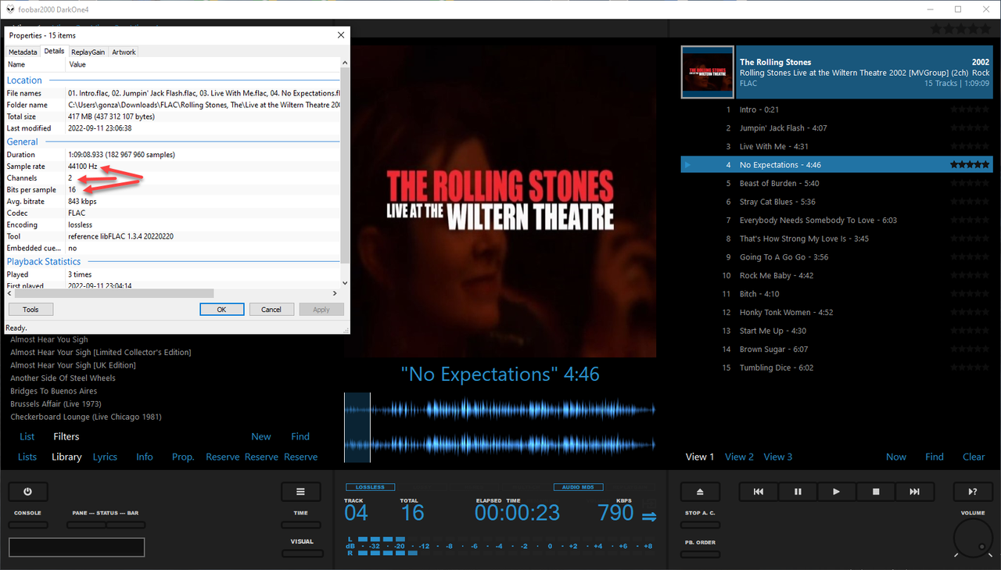Click the Tools button in Properties
Screen dimensions: 1001x570
(31, 310)
